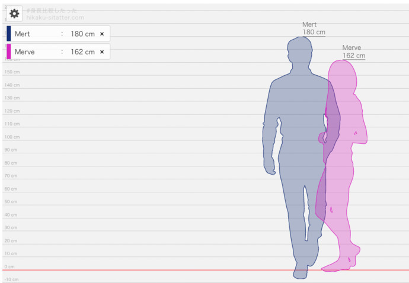Click the Merve label above pink figure
The height and width of the screenshot is (283, 409).
point(352,48)
